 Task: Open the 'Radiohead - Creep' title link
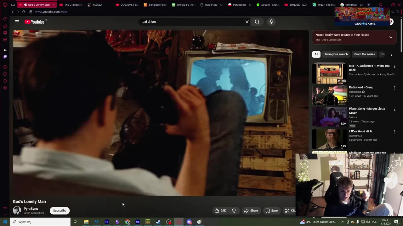[x=361, y=87]
